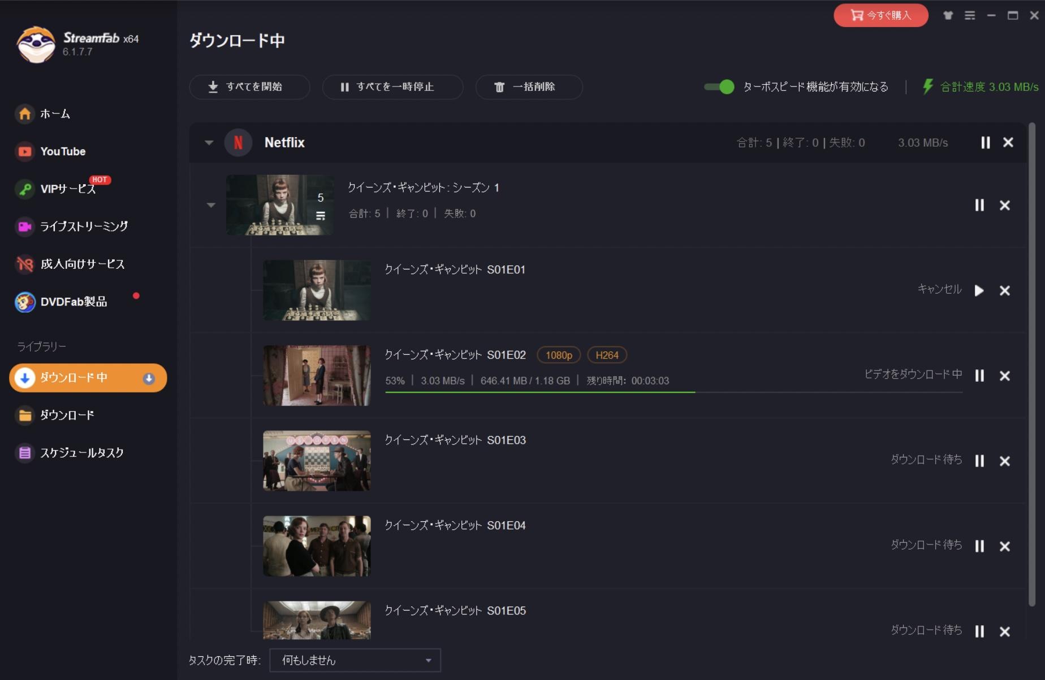Click the 1080p quality badge
The width and height of the screenshot is (1045, 680).
point(559,355)
